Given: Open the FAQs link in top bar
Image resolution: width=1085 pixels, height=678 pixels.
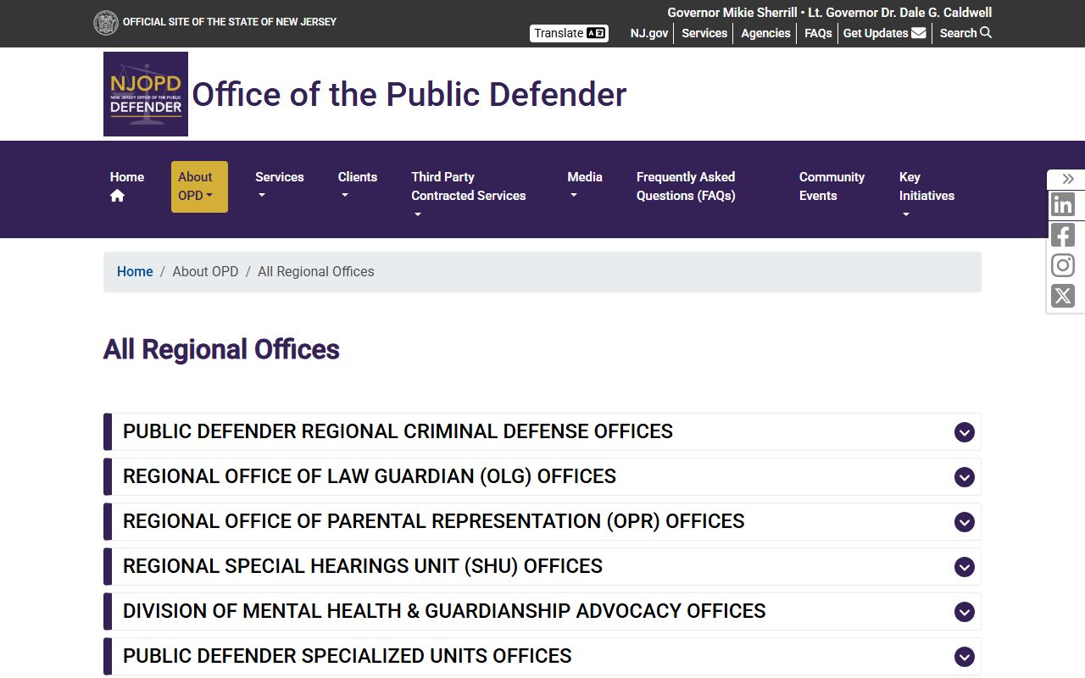Looking at the screenshot, I should 818,33.
